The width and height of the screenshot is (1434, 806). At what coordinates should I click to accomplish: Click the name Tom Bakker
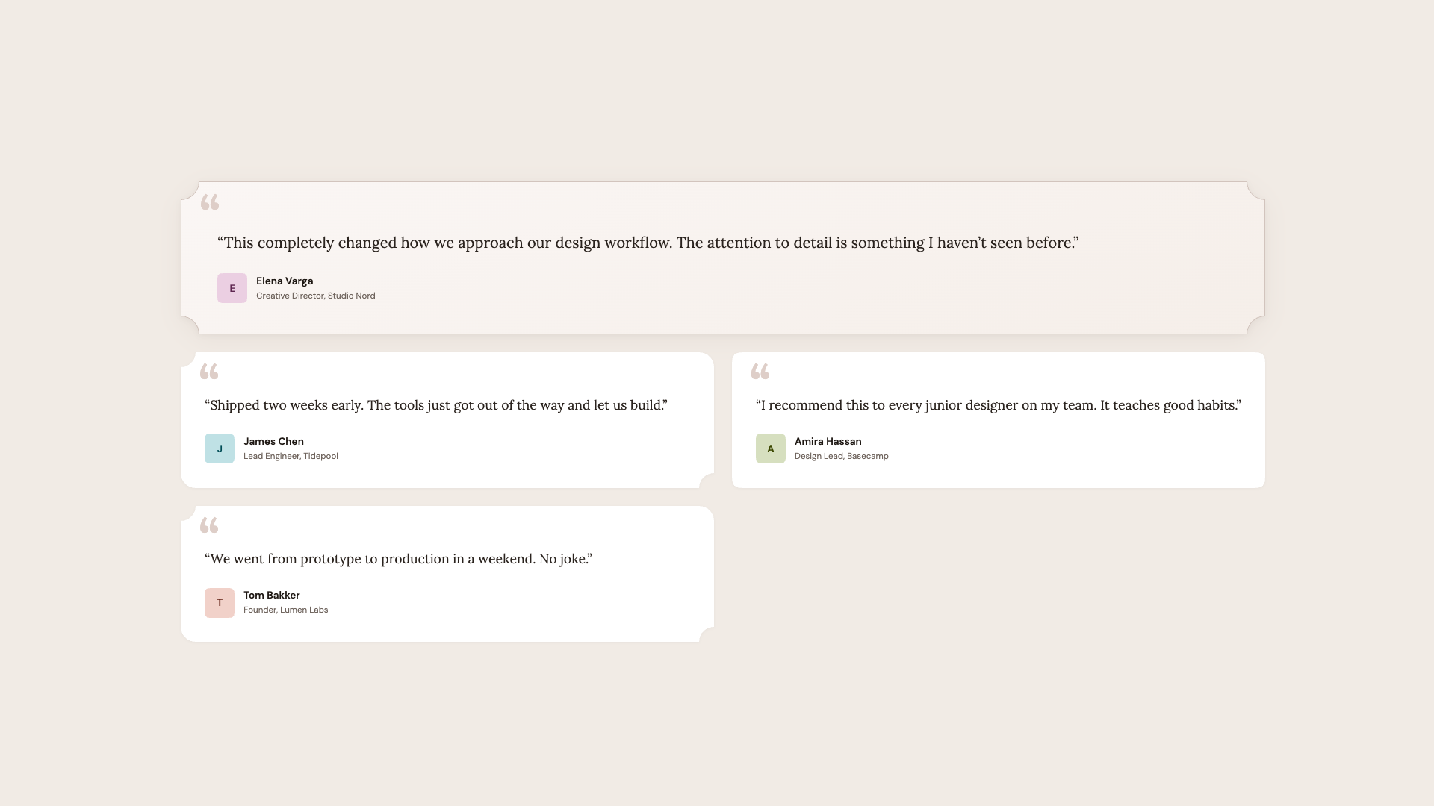click(271, 596)
